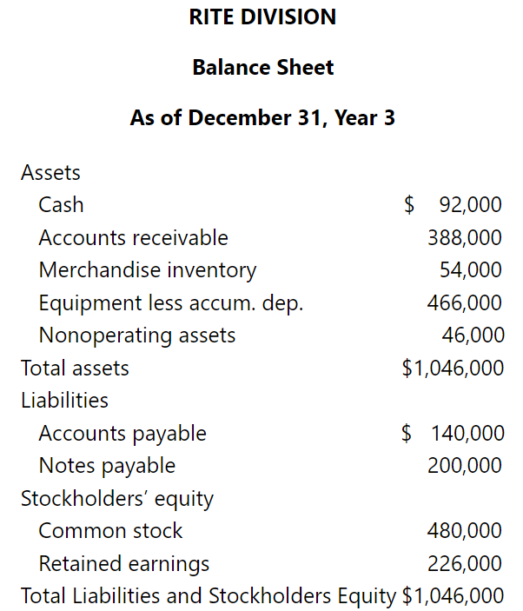Click the As of December 31, Year 3 date line
This screenshot has height=611, width=523.
262,117
